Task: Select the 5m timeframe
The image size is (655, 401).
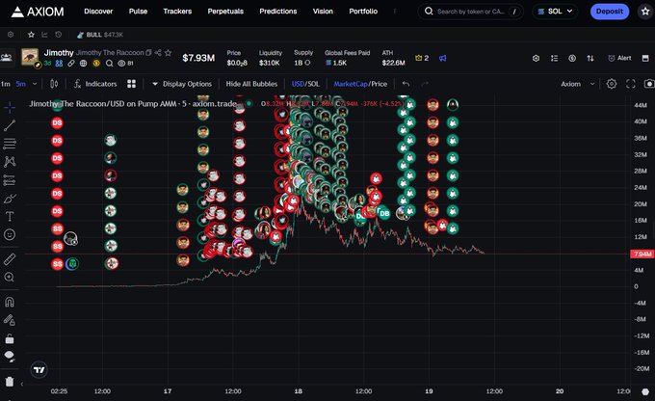Action: (x=21, y=84)
